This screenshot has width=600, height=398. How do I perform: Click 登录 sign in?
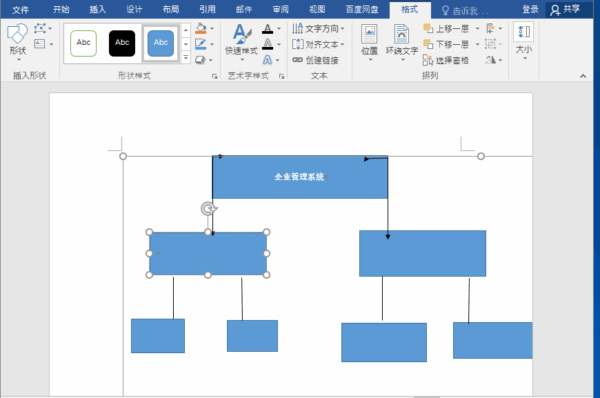(x=530, y=10)
